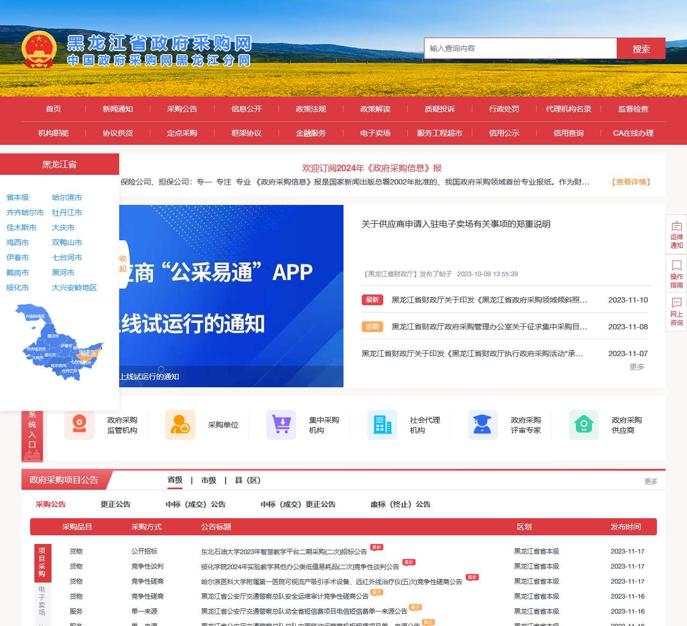
Task: Switch to the 市级 tab
Action: pyautogui.click(x=209, y=480)
